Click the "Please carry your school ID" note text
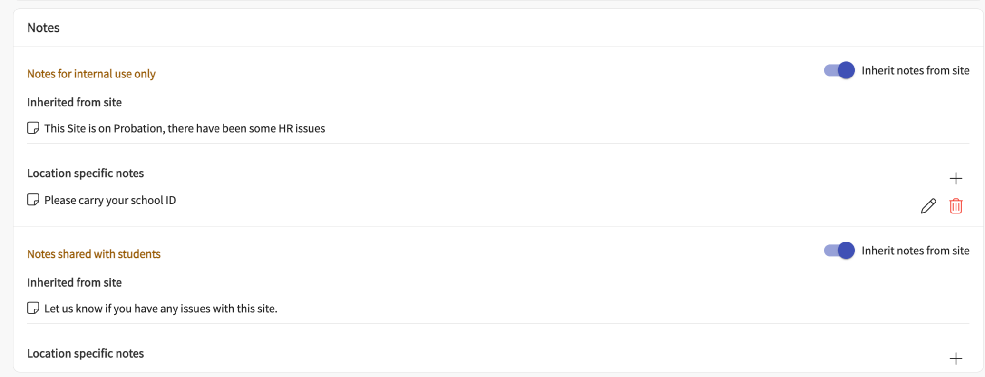The image size is (985, 377). point(110,200)
